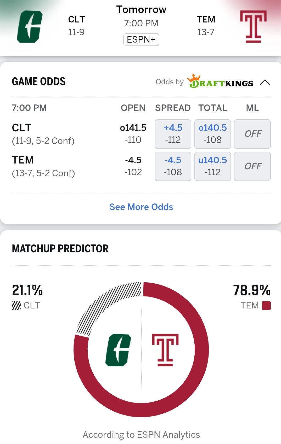
Task: Tap TEM moneyline OFF cell
Action: tap(252, 166)
